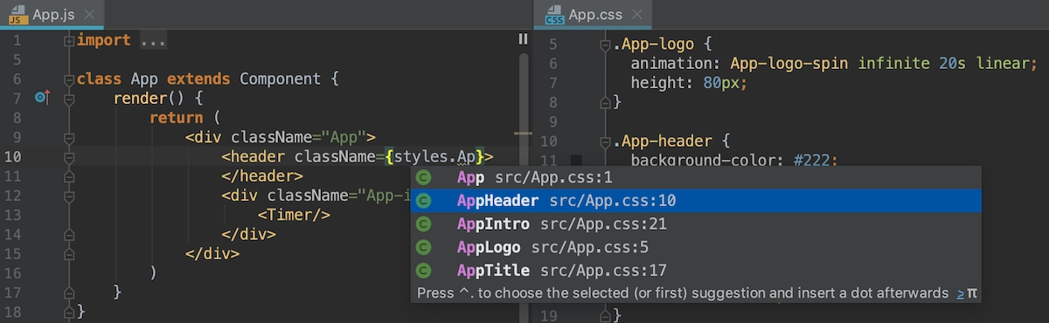The image size is (1049, 323).
Task: Click the warning stripe mark in App.js scrollbar
Action: tap(523, 134)
